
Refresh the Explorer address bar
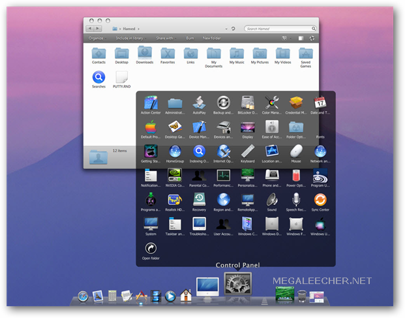coord(233,29)
